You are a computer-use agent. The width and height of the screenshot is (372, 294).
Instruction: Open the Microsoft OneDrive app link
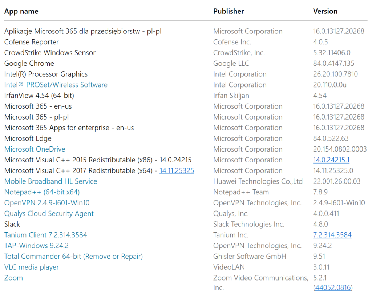35,149
